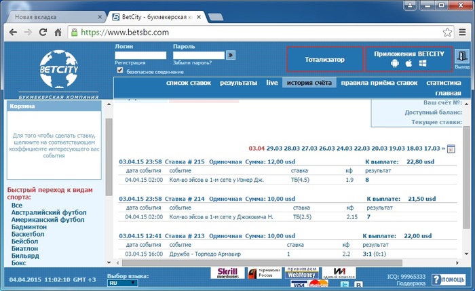Click the exit door icon (Выход)

[x=462, y=56]
